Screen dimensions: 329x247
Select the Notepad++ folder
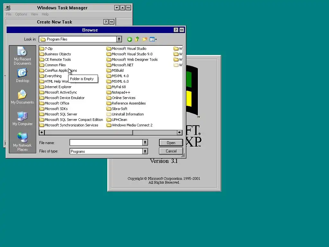point(119,92)
